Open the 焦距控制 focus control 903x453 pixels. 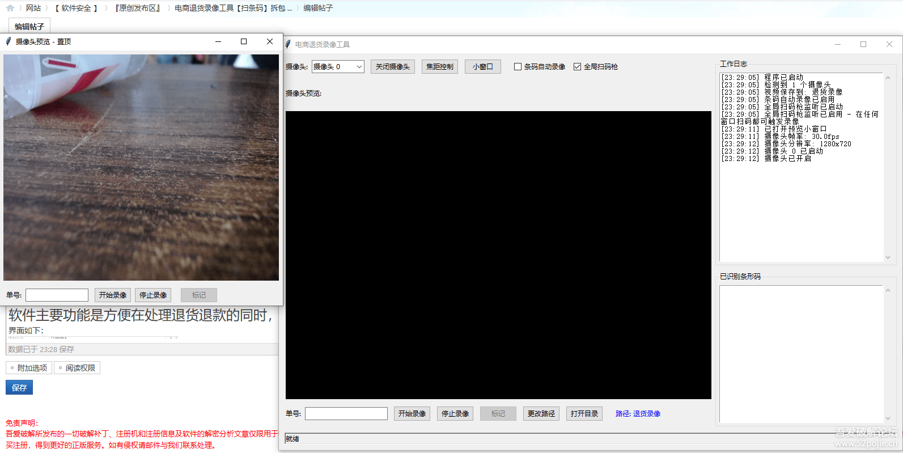pyautogui.click(x=439, y=67)
